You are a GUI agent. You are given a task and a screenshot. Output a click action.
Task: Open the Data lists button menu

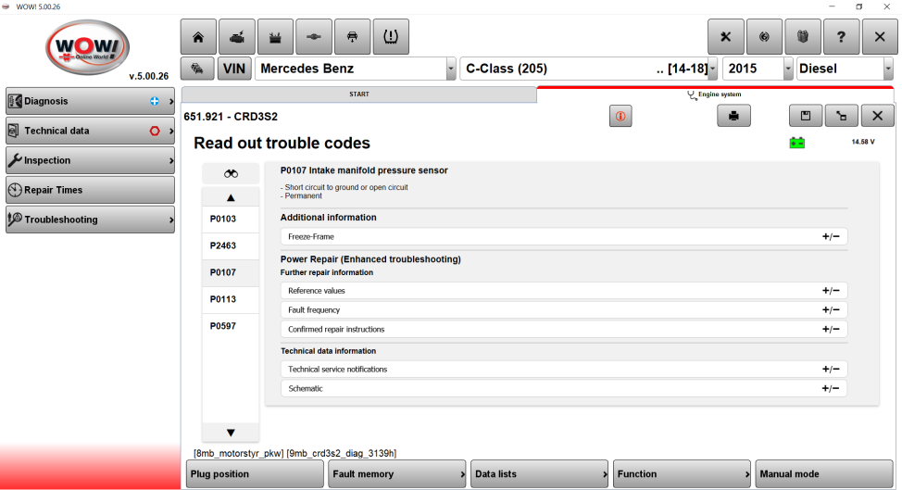coord(540,474)
